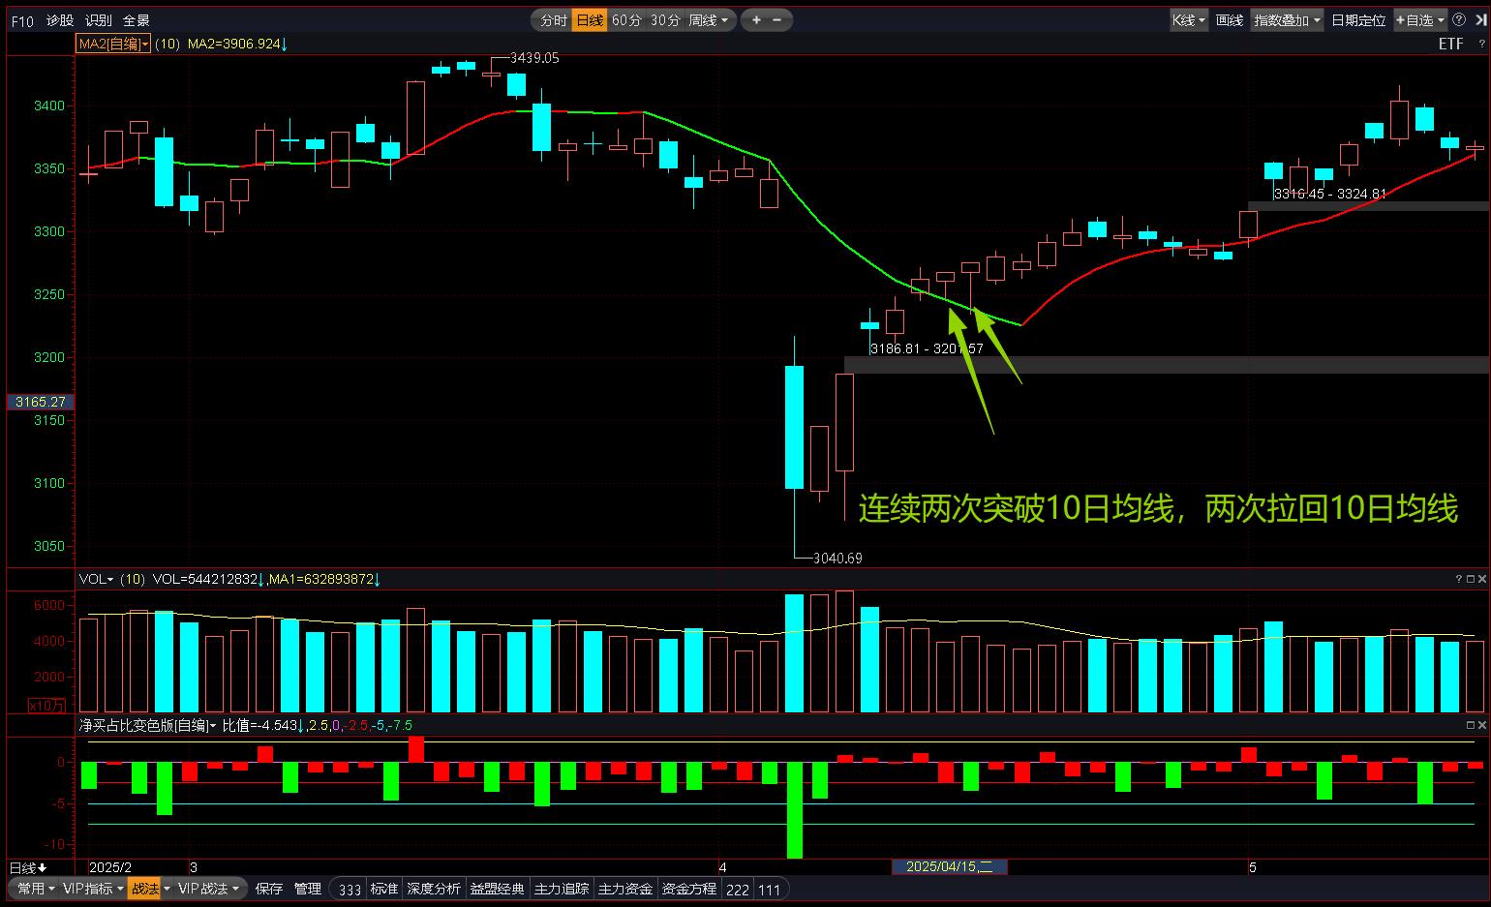Click the 日期定位 button
The width and height of the screenshot is (1491, 907).
click(1358, 19)
